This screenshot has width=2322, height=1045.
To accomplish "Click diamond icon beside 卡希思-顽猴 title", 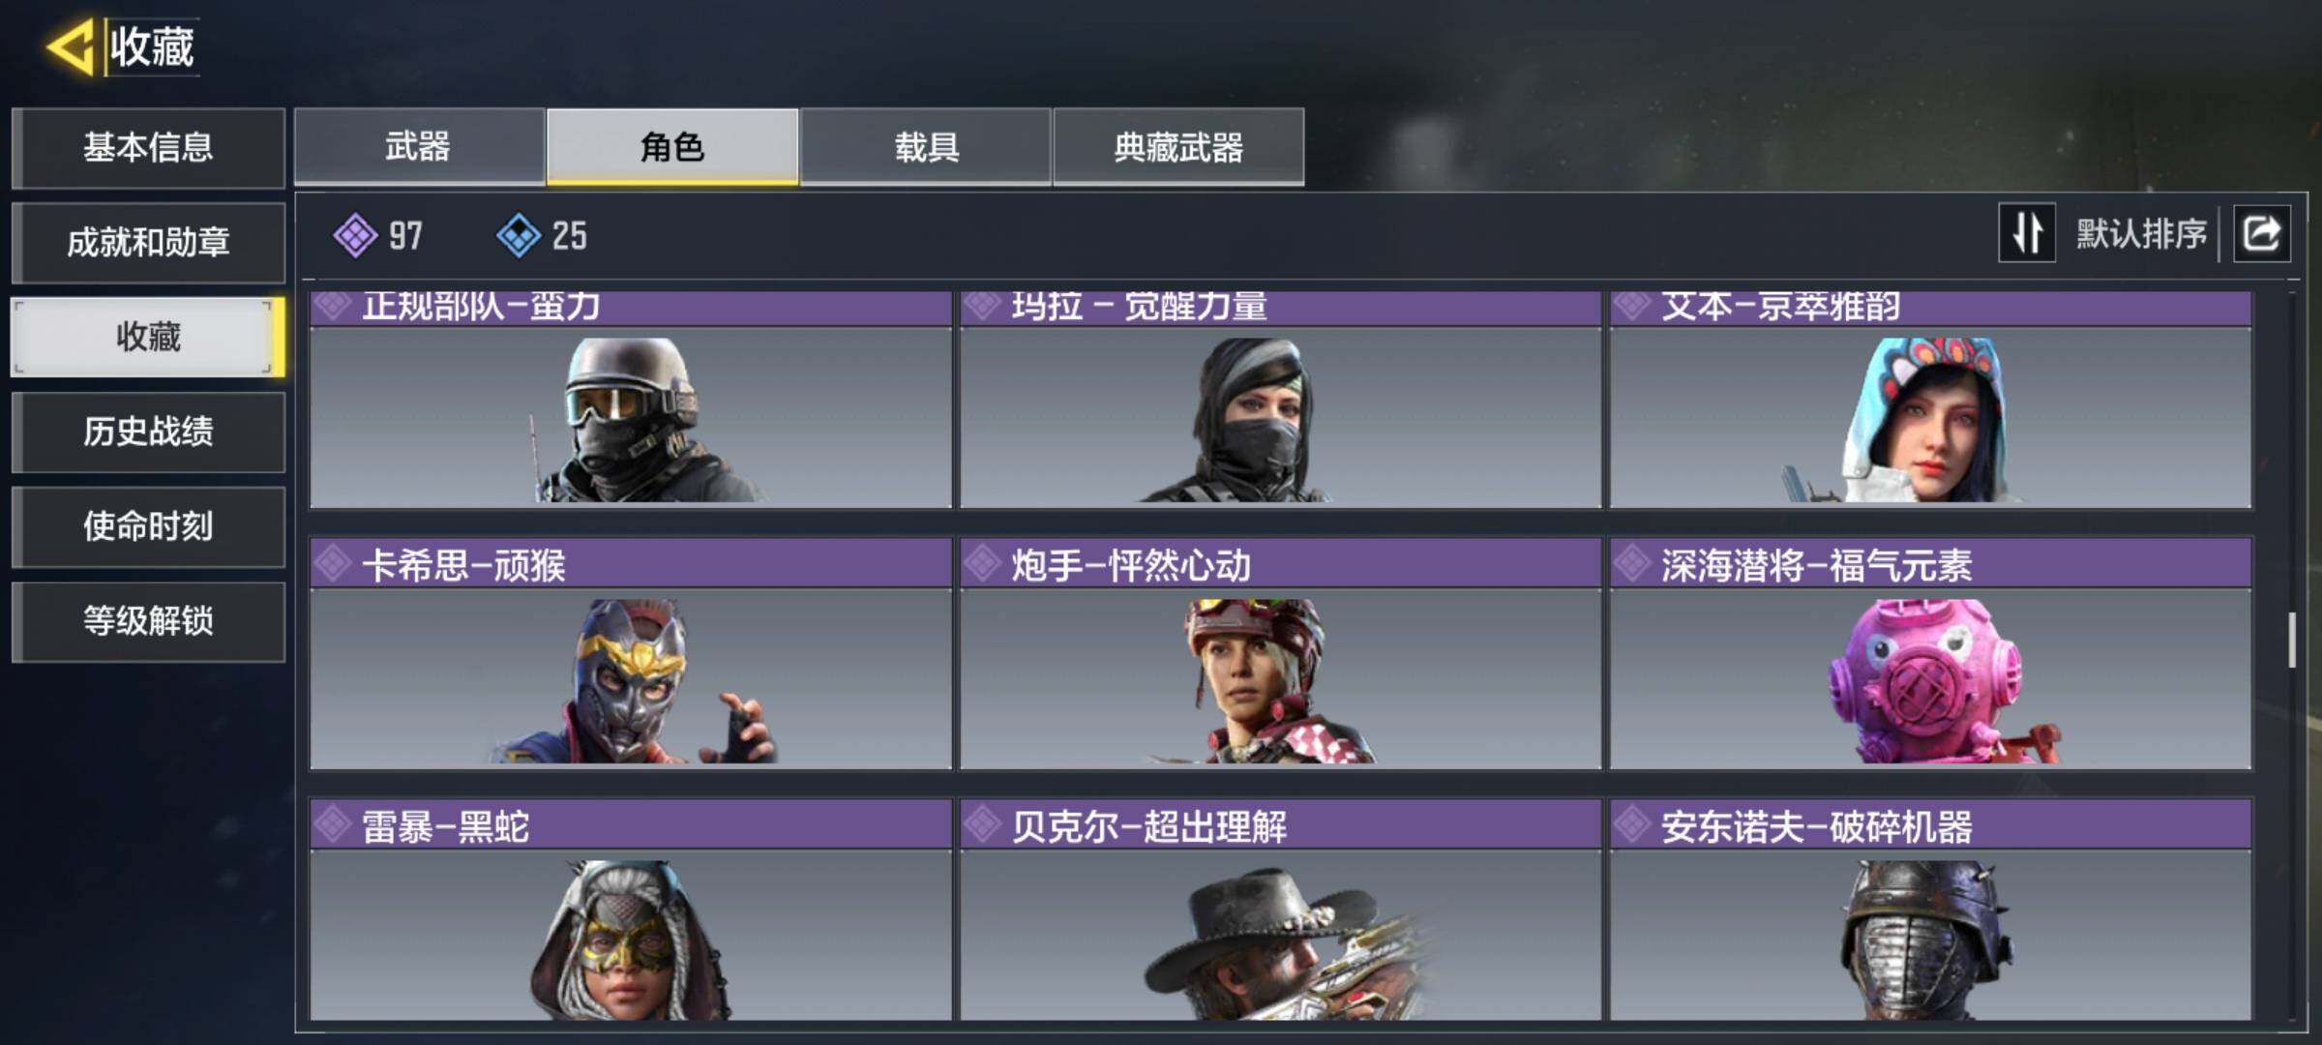I will coord(333,564).
